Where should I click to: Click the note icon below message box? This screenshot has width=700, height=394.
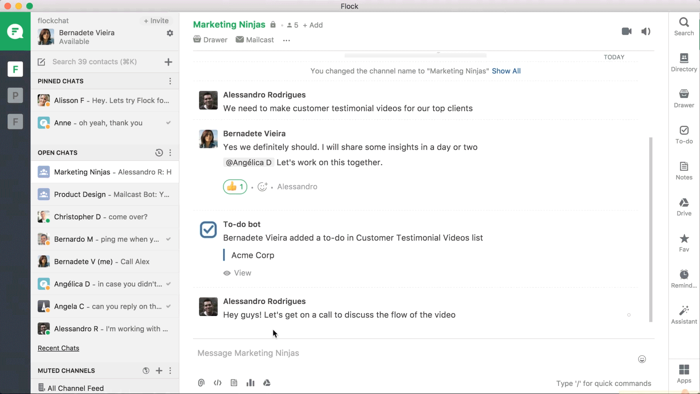pos(234,383)
